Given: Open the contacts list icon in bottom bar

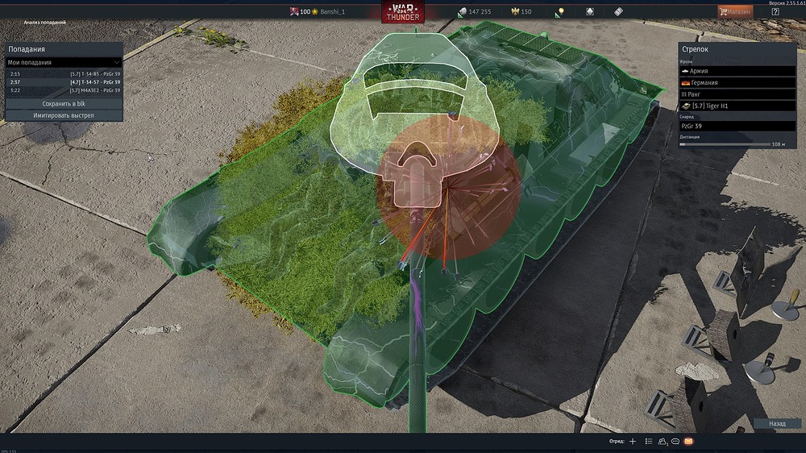Looking at the screenshot, I should pyautogui.click(x=649, y=442).
